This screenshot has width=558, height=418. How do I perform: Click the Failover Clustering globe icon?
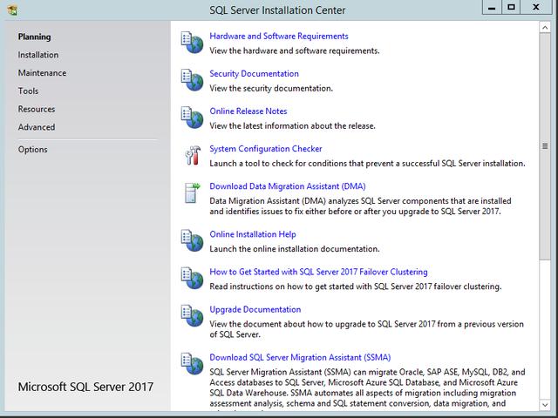tap(192, 278)
